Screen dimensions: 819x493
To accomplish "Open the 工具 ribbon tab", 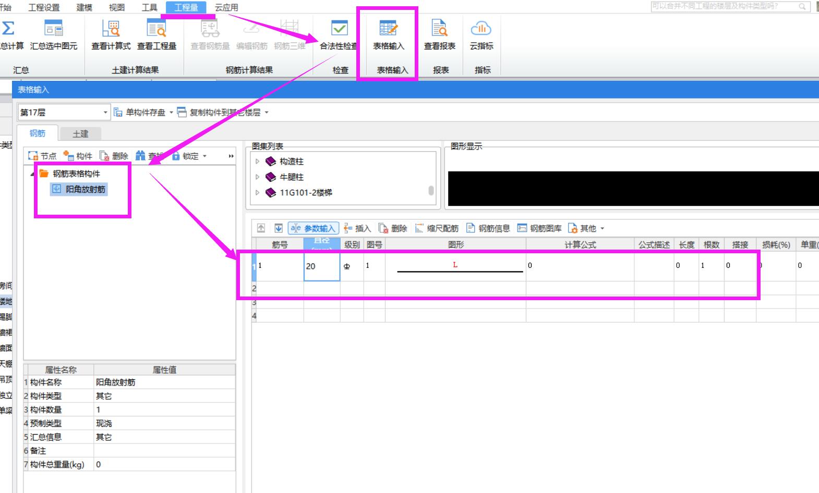I will click(149, 7).
